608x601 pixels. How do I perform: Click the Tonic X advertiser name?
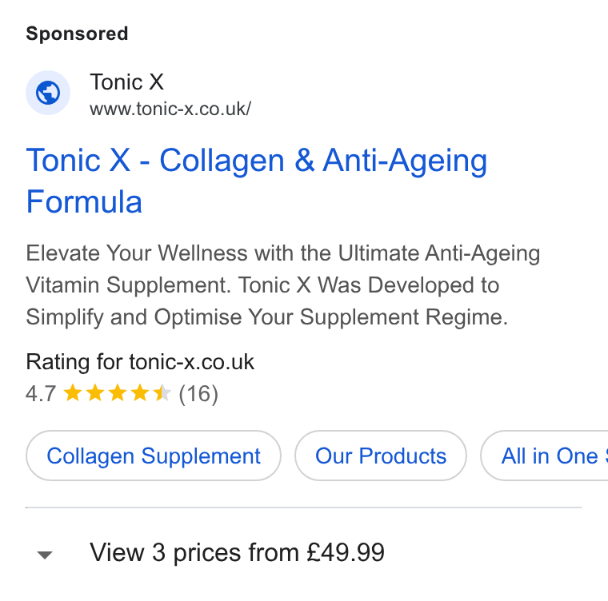tap(126, 82)
